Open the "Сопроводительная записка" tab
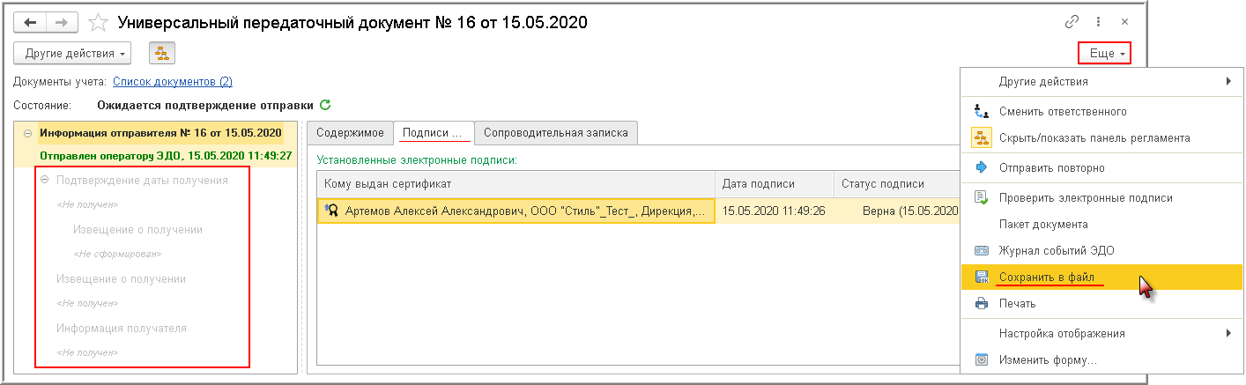 pyautogui.click(x=555, y=133)
